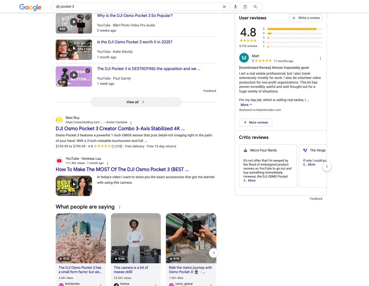Click Matt's 'M' reviewer avatar
The width and height of the screenshot is (369, 286).
pyautogui.click(x=244, y=58)
